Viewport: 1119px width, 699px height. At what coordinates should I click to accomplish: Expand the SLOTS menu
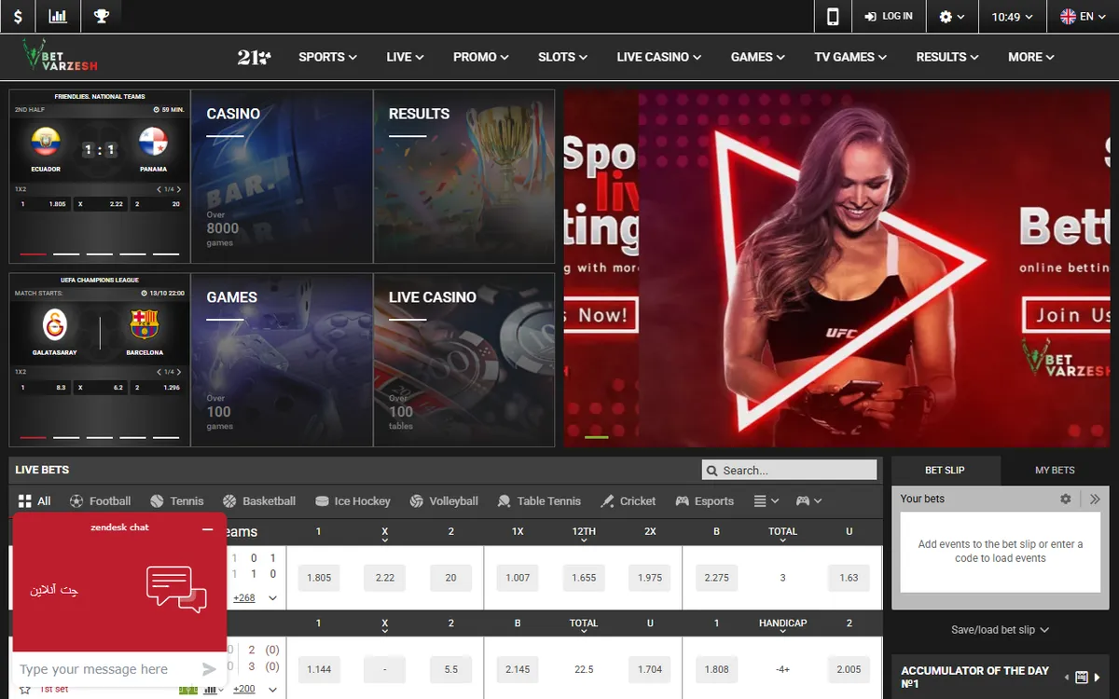click(562, 57)
